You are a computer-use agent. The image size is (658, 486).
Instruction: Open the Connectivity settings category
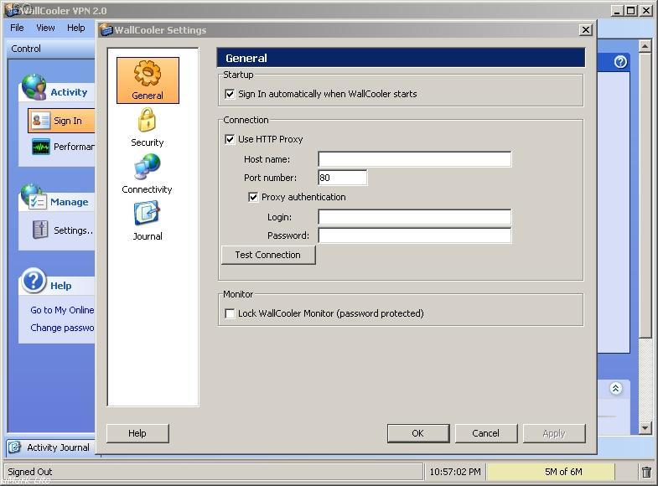click(147, 173)
